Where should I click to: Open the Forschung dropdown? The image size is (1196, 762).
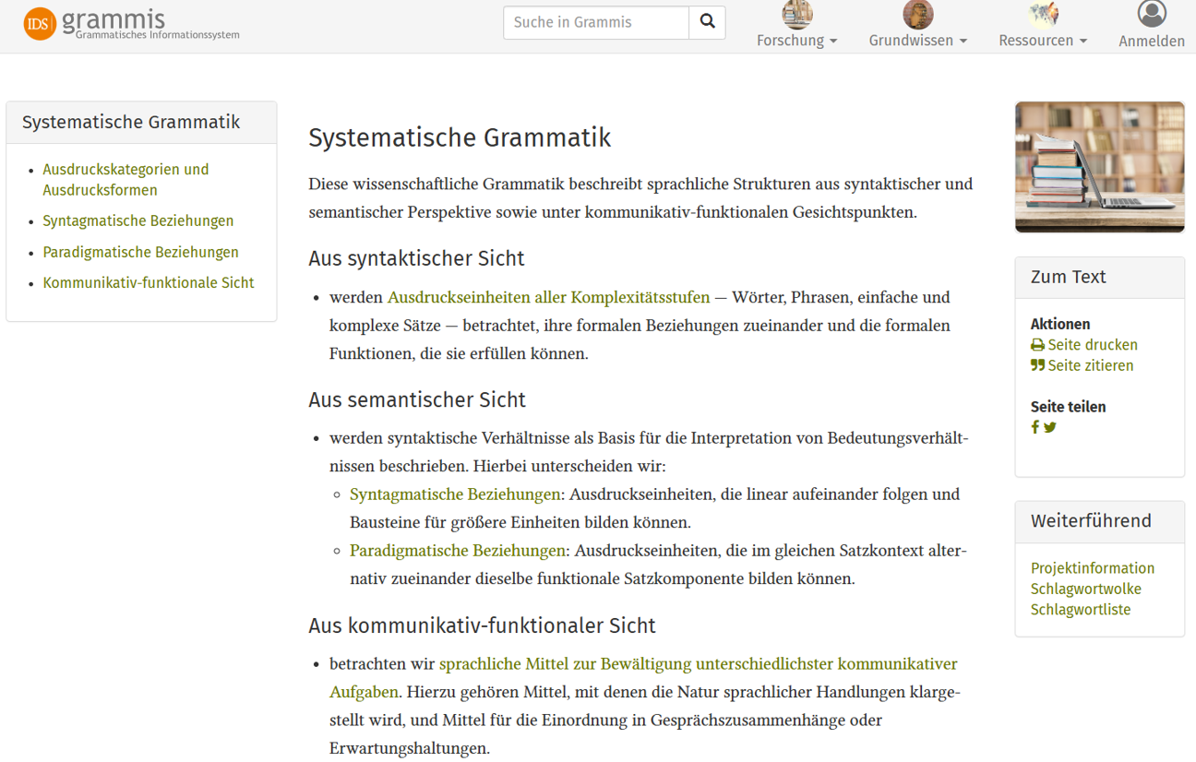(796, 41)
